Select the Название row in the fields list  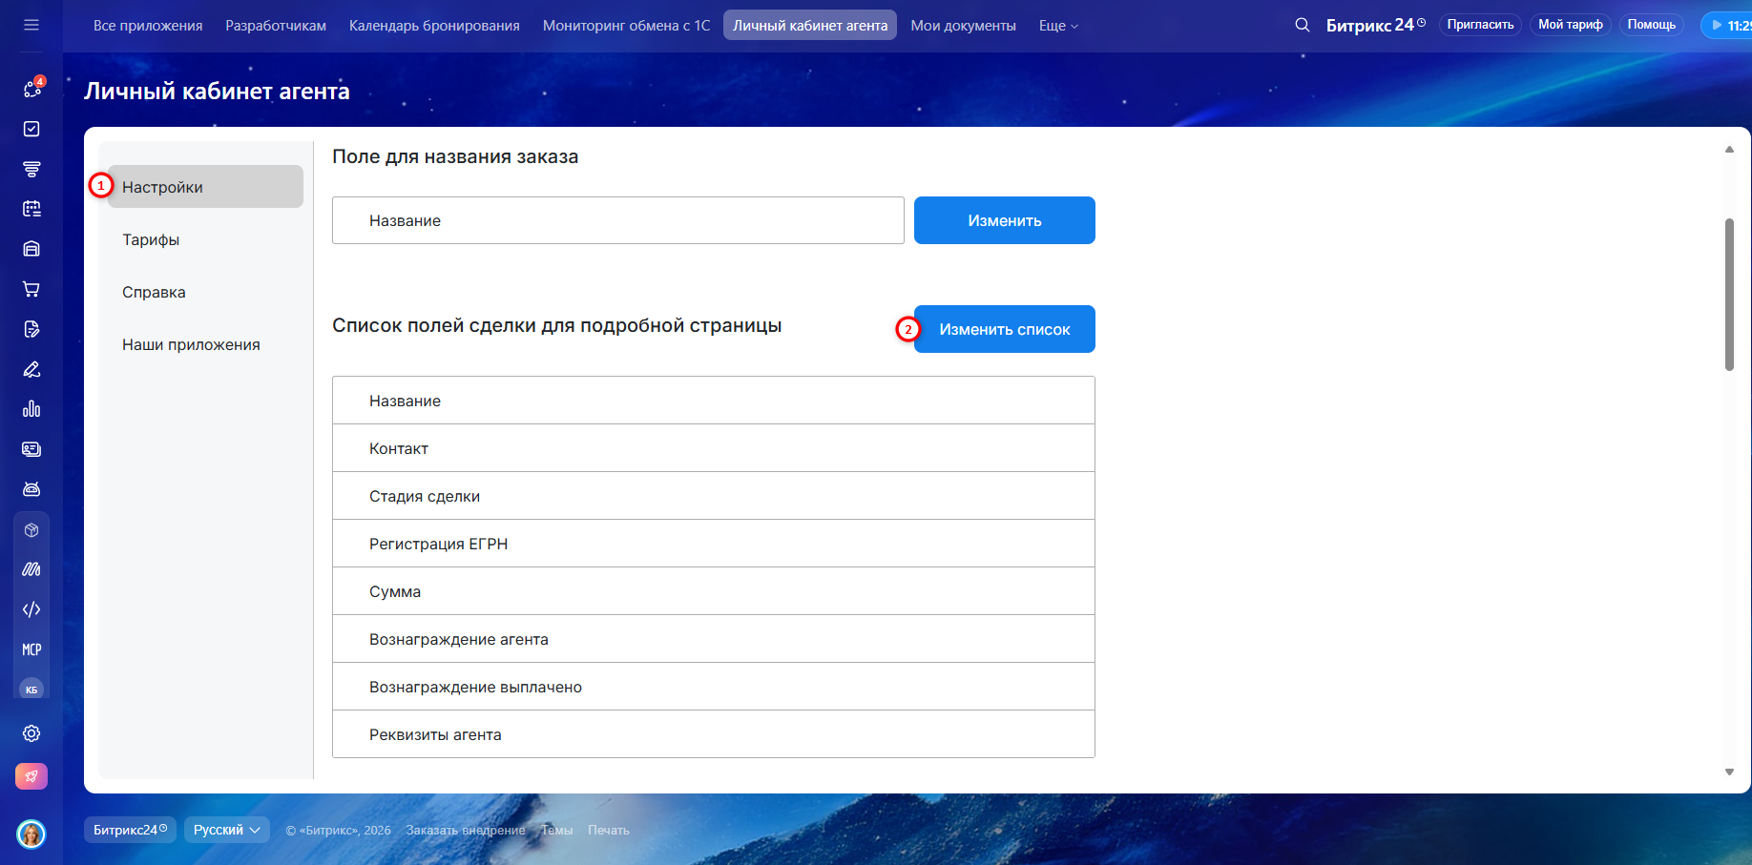pos(714,401)
